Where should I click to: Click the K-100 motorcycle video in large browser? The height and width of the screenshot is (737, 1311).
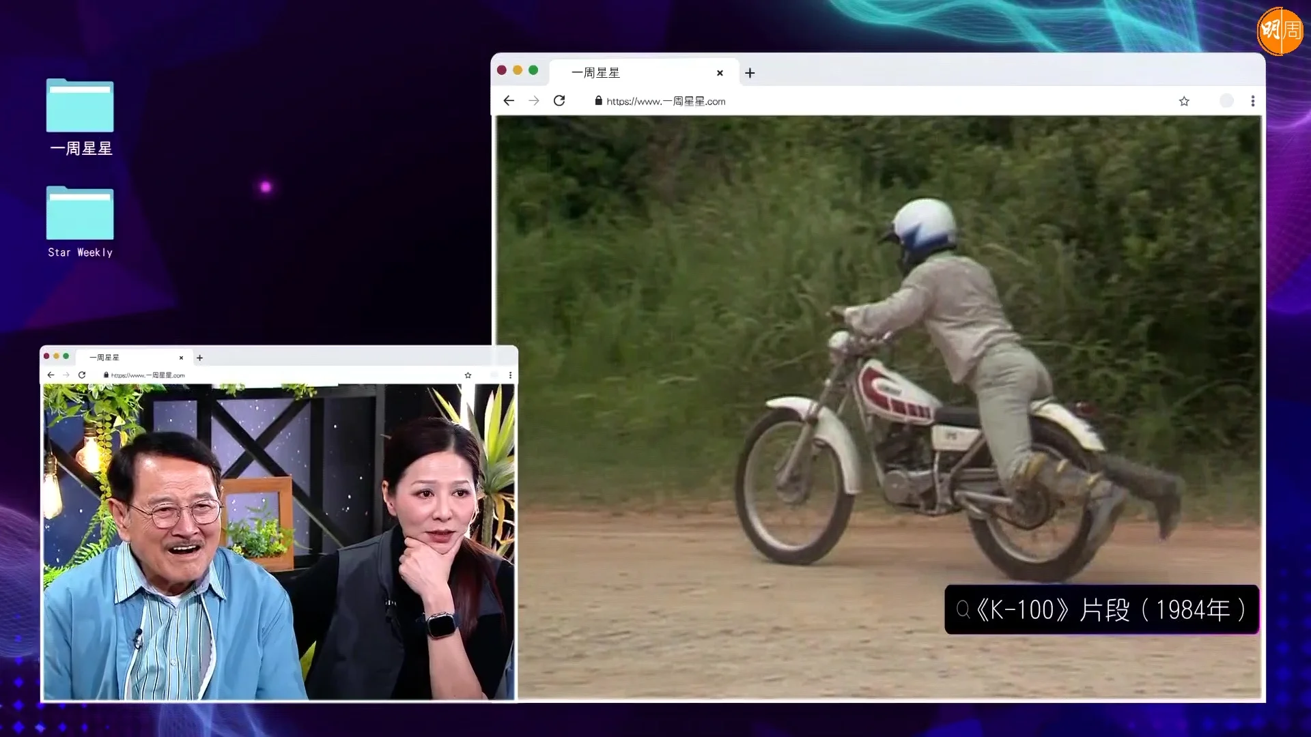click(x=878, y=407)
